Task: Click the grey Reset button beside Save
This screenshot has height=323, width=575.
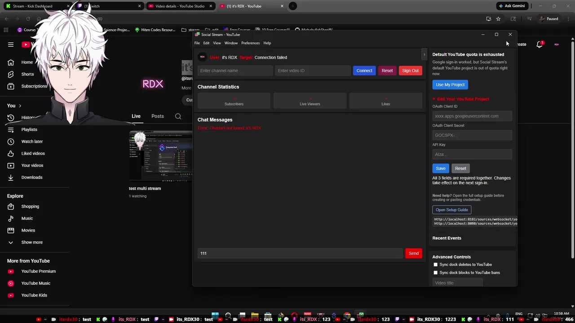Action: 460,168
